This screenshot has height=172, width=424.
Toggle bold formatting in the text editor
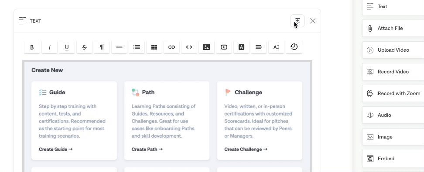coord(32,47)
